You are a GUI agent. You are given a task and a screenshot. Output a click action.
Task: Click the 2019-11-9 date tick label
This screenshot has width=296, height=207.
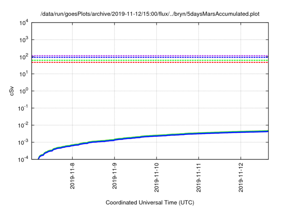click(114, 176)
